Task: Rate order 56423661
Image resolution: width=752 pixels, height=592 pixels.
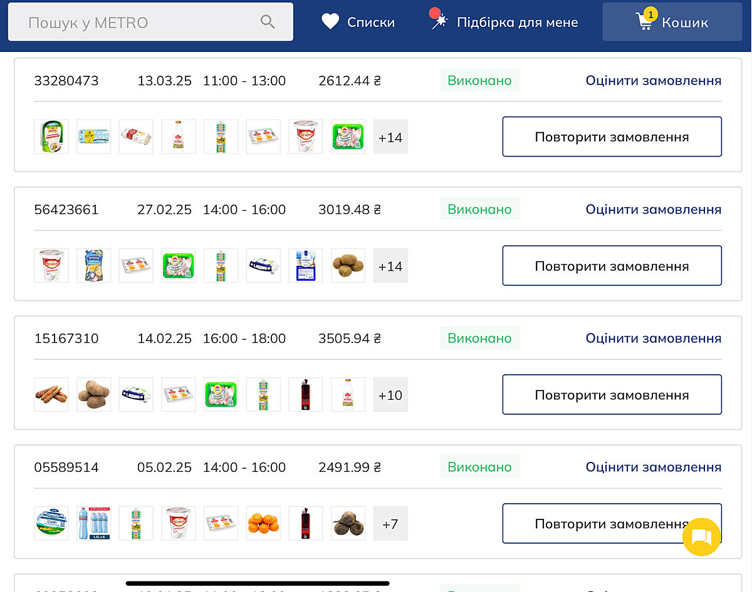Action: coord(653,209)
